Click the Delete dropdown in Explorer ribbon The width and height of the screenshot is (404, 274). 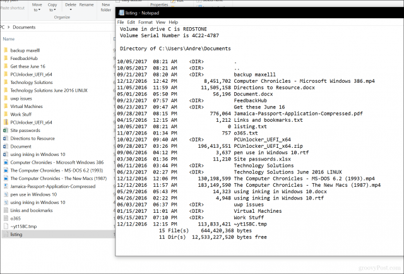pos(71,7)
